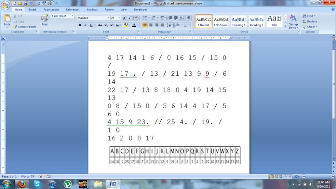Click the Format Painter tool
Image resolution: width=336 pixels, height=189 pixels.
pyautogui.click(x=25, y=27)
